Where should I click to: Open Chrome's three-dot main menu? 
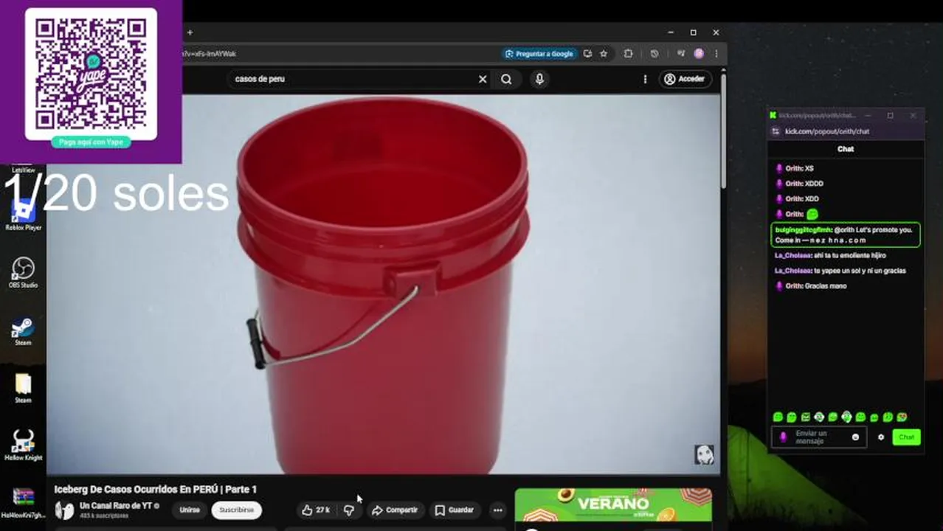[x=716, y=54]
